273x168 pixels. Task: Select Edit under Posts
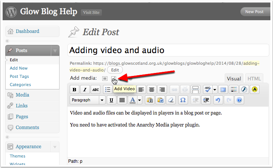[14, 60]
